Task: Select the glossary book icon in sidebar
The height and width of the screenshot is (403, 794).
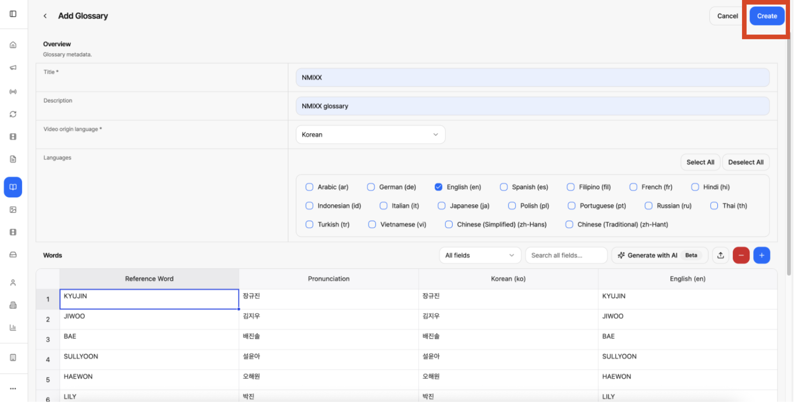Action: pos(13,187)
